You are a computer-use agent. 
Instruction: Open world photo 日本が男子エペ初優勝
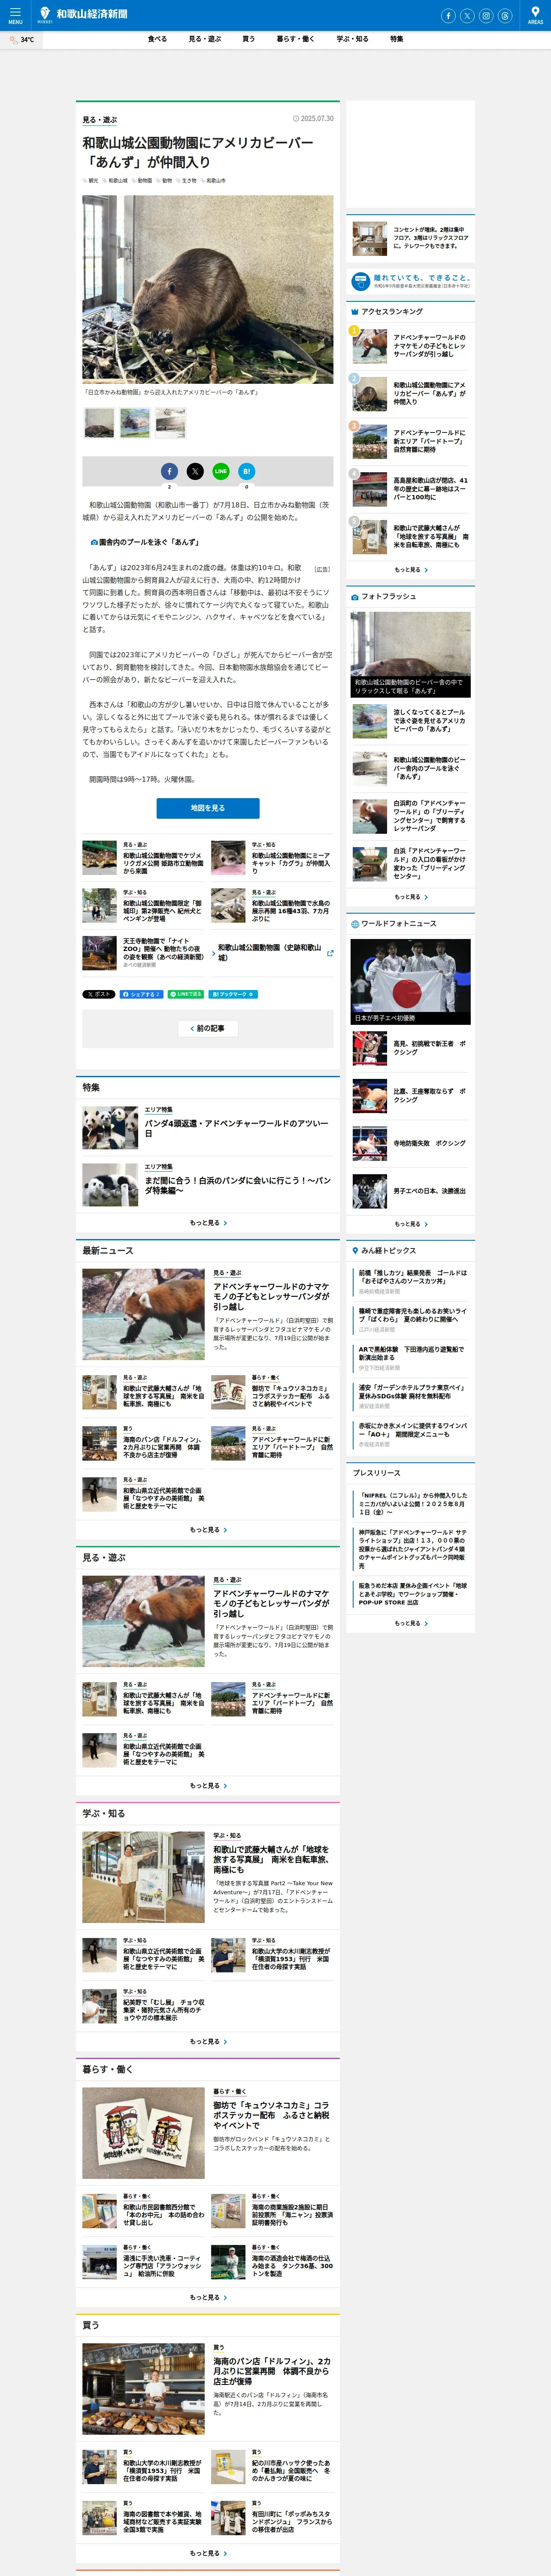pyautogui.click(x=411, y=982)
